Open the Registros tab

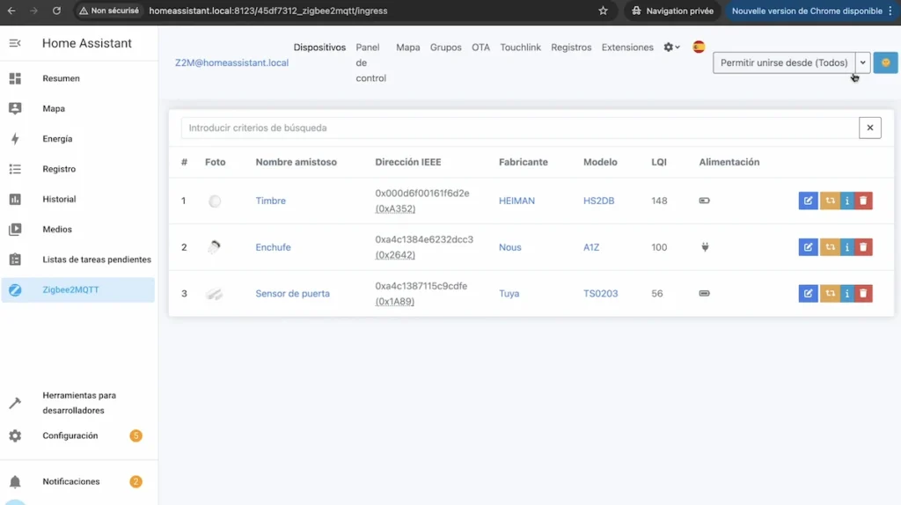[571, 48]
